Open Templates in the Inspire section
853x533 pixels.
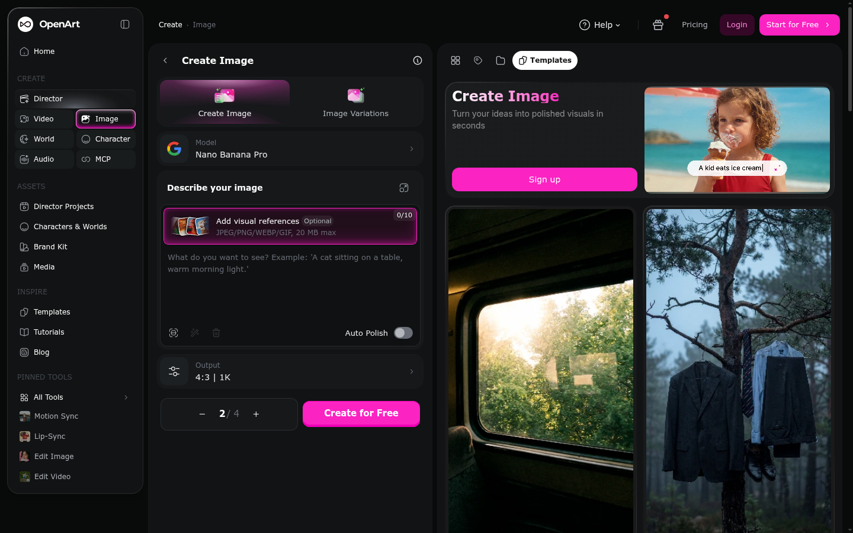click(x=75, y=312)
